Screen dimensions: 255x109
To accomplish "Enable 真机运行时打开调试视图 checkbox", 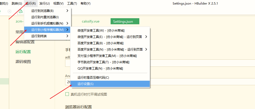I will click(x=67, y=94).
